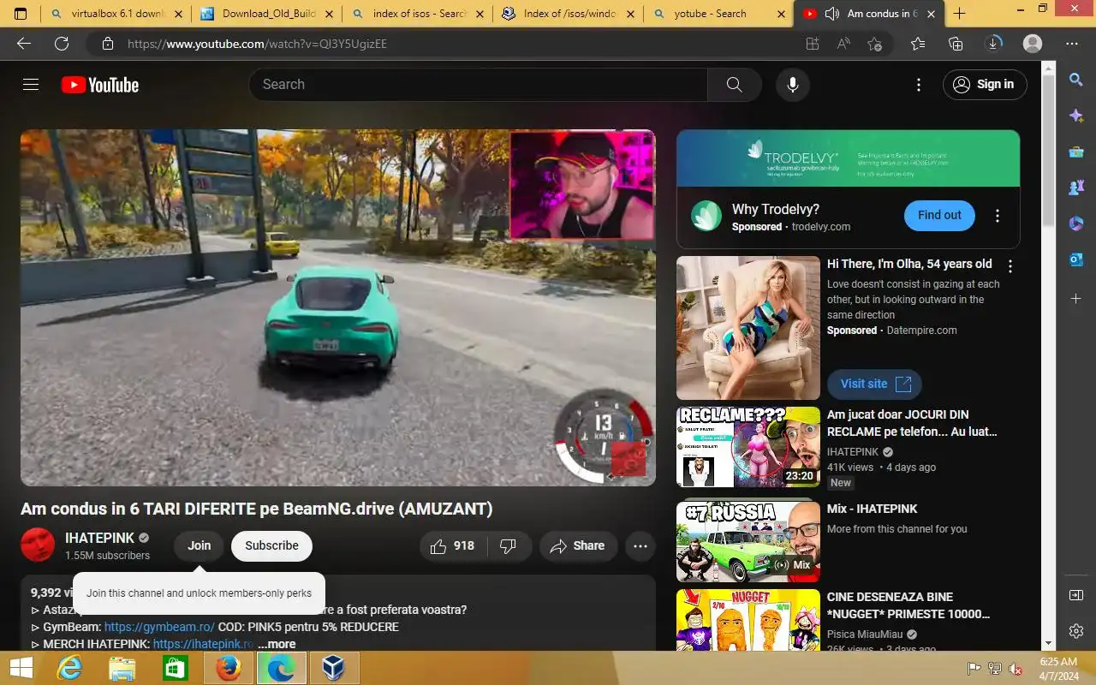Open Edge sidebar settings gear

[x=1076, y=631]
